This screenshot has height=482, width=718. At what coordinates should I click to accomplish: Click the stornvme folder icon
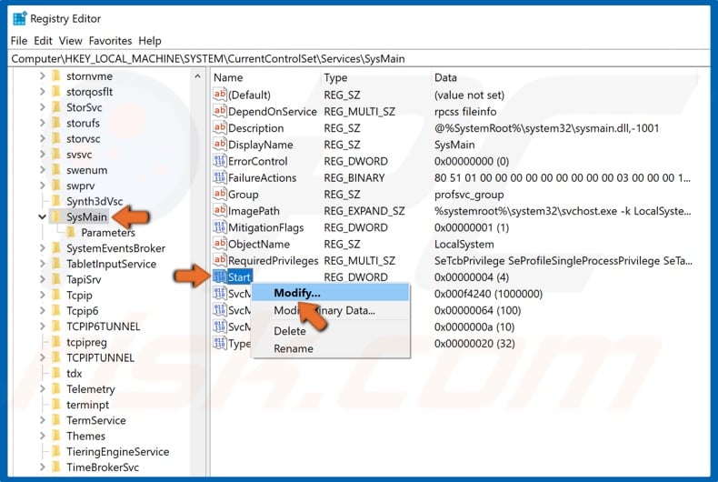click(x=56, y=75)
